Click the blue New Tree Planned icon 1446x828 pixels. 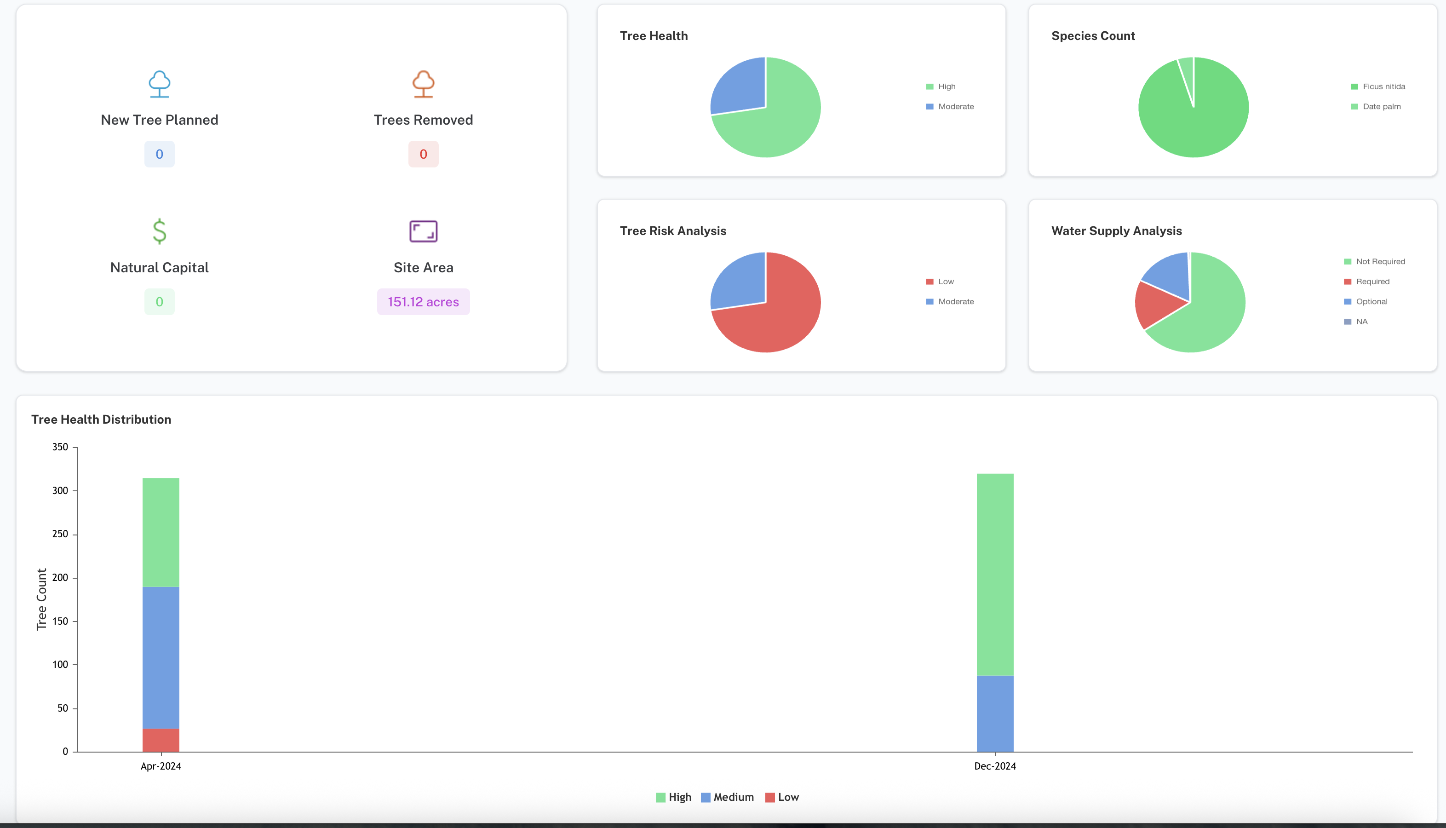[159, 84]
